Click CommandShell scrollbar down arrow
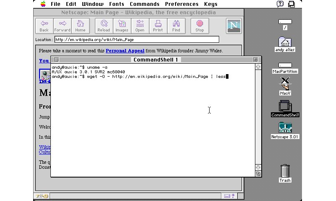 coord(258,167)
